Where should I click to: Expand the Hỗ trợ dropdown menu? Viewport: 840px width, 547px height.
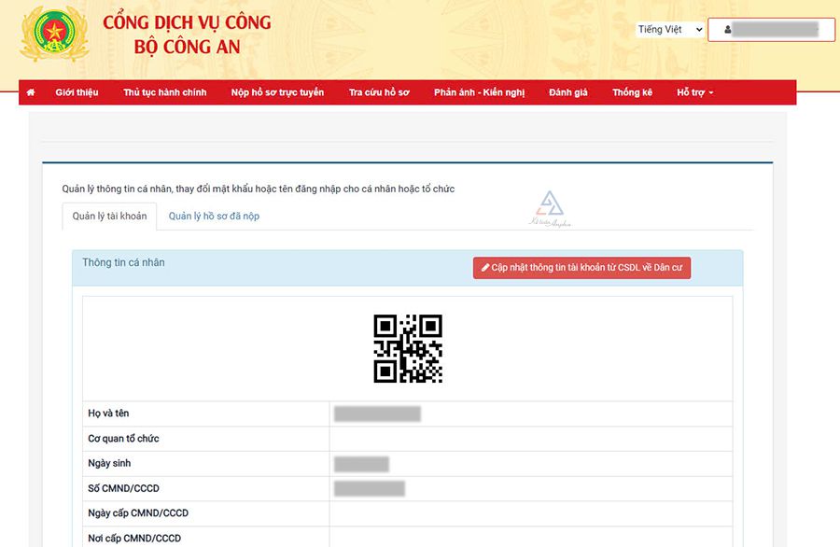694,92
